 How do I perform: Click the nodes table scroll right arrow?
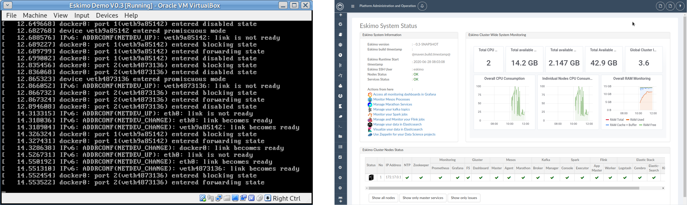tap(663, 188)
